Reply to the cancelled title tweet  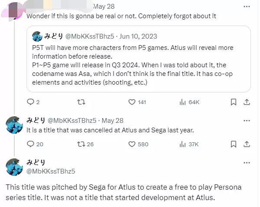(x=30, y=144)
